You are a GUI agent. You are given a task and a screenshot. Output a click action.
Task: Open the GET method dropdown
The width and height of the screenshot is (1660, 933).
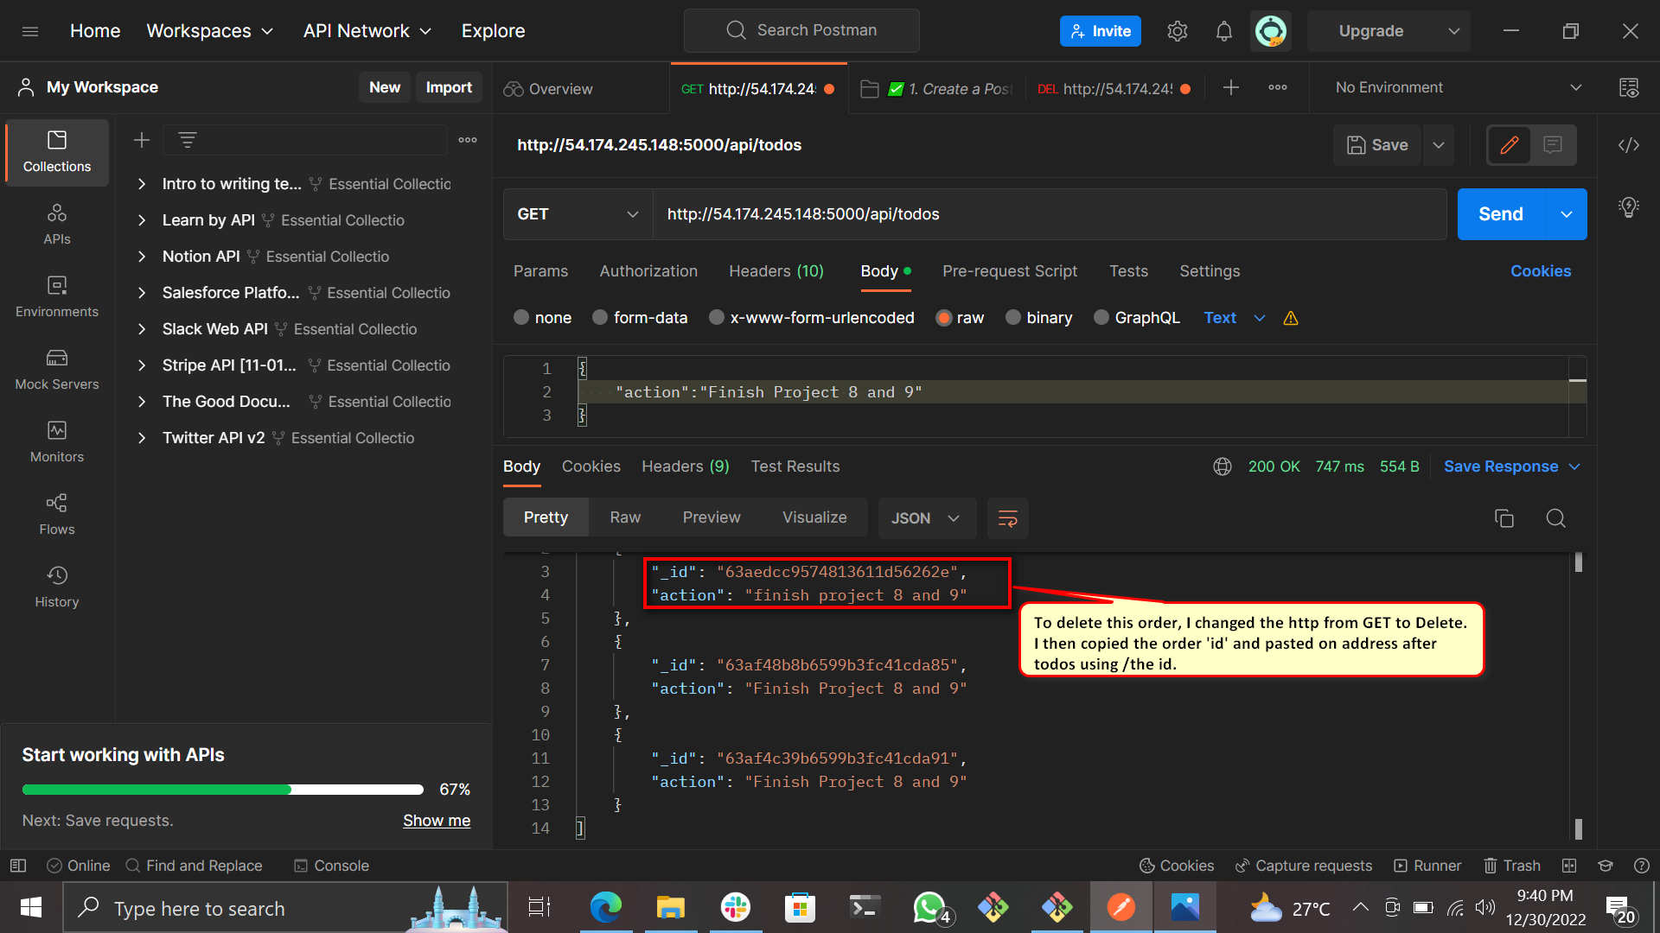tap(577, 214)
